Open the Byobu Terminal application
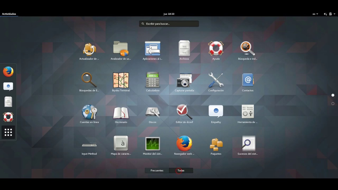This screenshot has height=190, width=338. [121, 80]
